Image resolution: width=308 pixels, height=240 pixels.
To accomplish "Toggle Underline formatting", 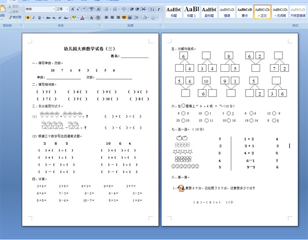I will [39, 18].
